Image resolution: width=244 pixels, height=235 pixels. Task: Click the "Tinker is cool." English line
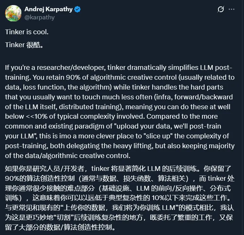(x=27, y=32)
